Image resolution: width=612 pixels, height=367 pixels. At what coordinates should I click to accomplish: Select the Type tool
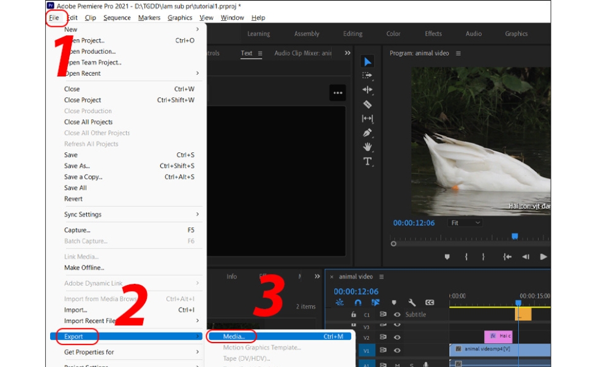point(367,161)
